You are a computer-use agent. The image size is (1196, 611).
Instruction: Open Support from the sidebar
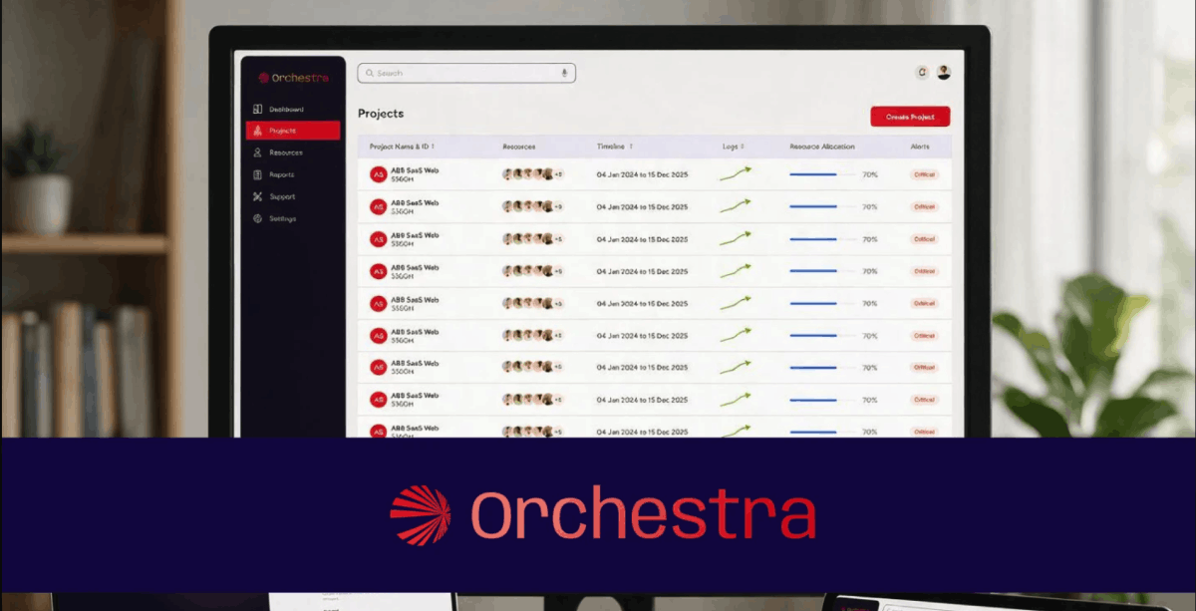pos(293,196)
